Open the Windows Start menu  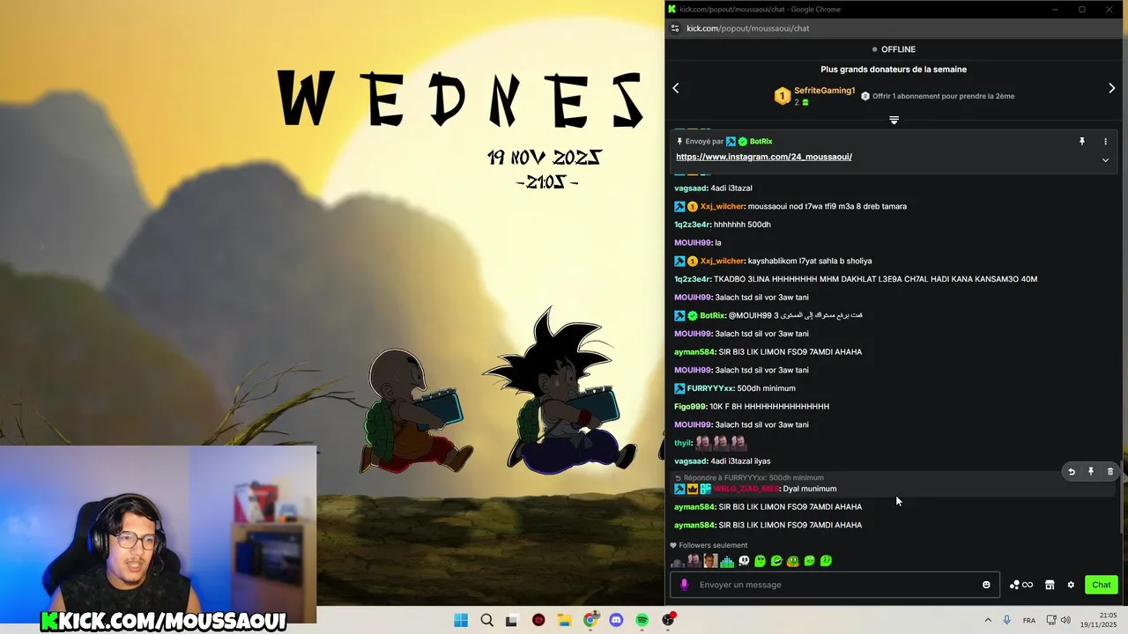(461, 620)
